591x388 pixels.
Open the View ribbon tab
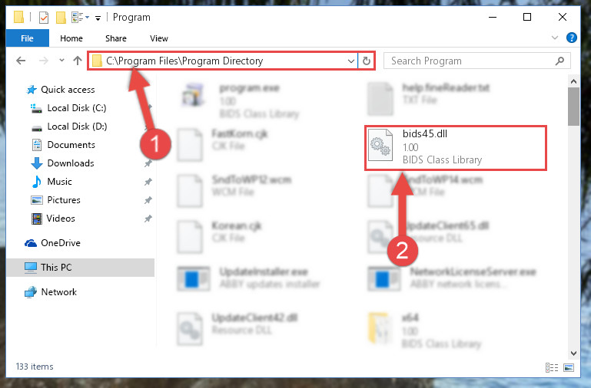pos(158,38)
